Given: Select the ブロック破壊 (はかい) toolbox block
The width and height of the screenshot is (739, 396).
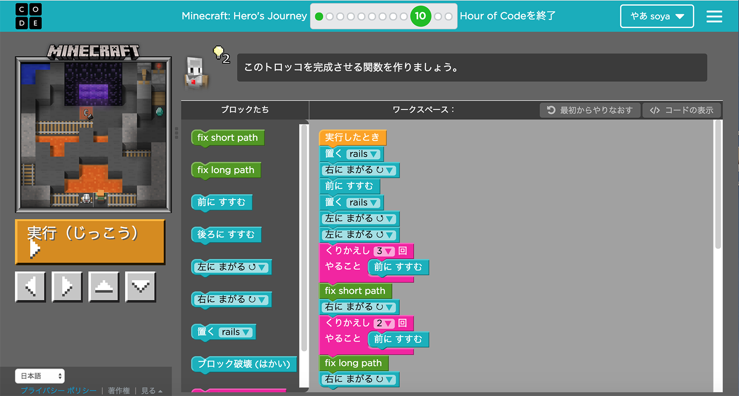Looking at the screenshot, I should click(244, 364).
